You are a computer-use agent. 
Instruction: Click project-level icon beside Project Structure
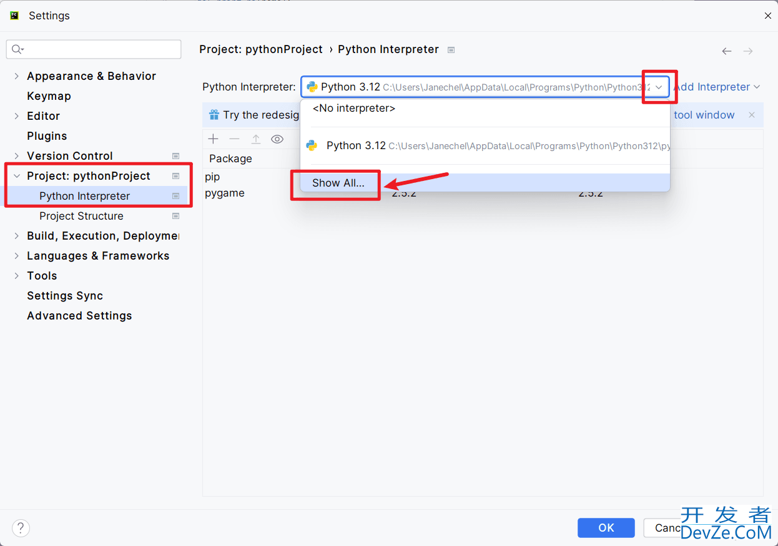tap(176, 216)
